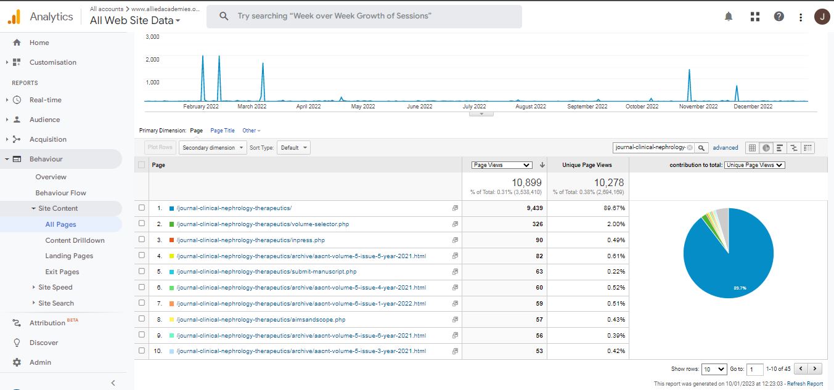This screenshot has height=390, width=834.
Task: Open the Show rows dropdown
Action: pyautogui.click(x=714, y=369)
